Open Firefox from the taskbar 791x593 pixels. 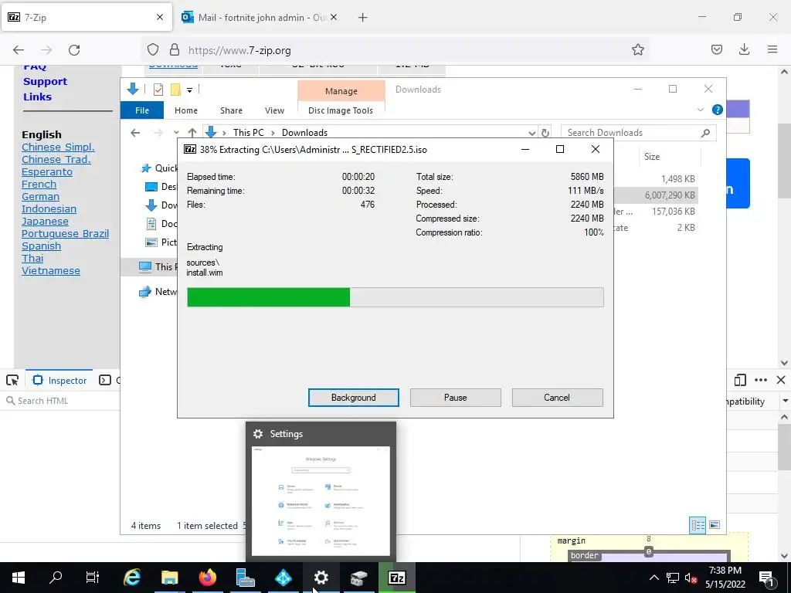coord(207,578)
